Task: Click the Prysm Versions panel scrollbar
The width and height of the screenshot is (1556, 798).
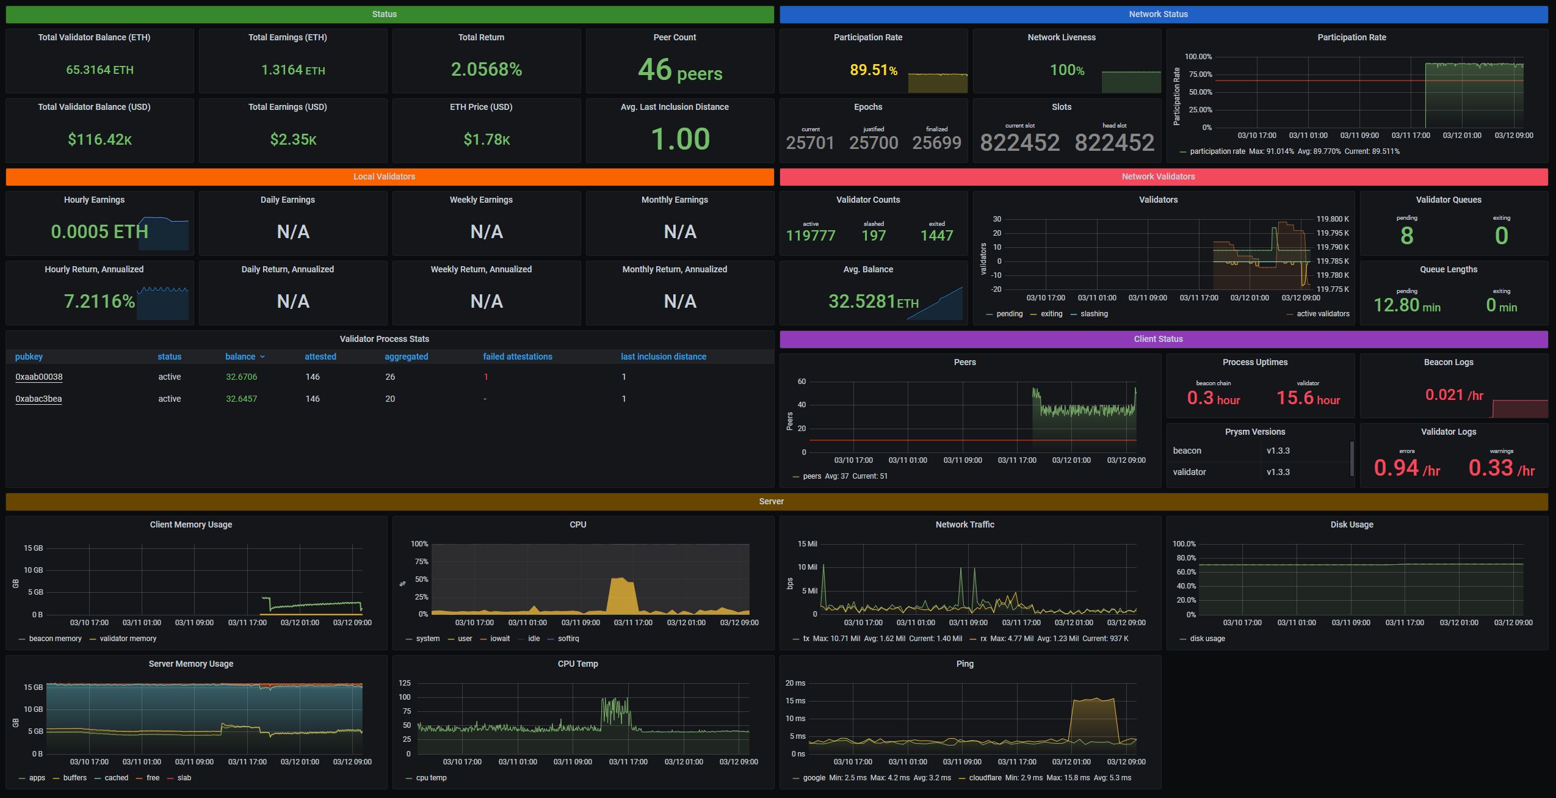Action: point(1352,458)
